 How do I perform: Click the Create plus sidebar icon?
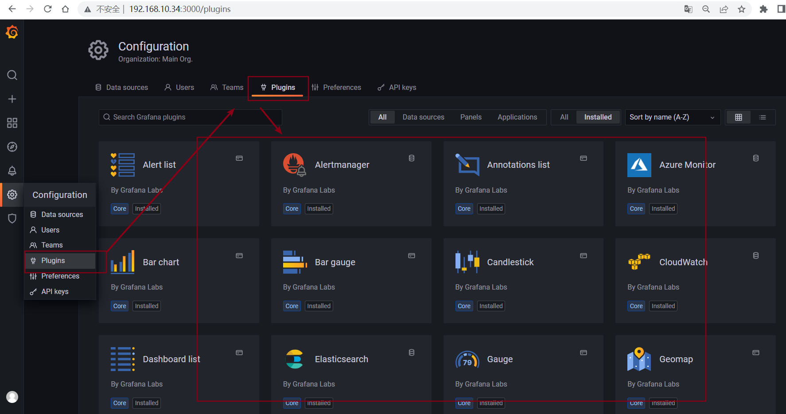click(x=12, y=99)
